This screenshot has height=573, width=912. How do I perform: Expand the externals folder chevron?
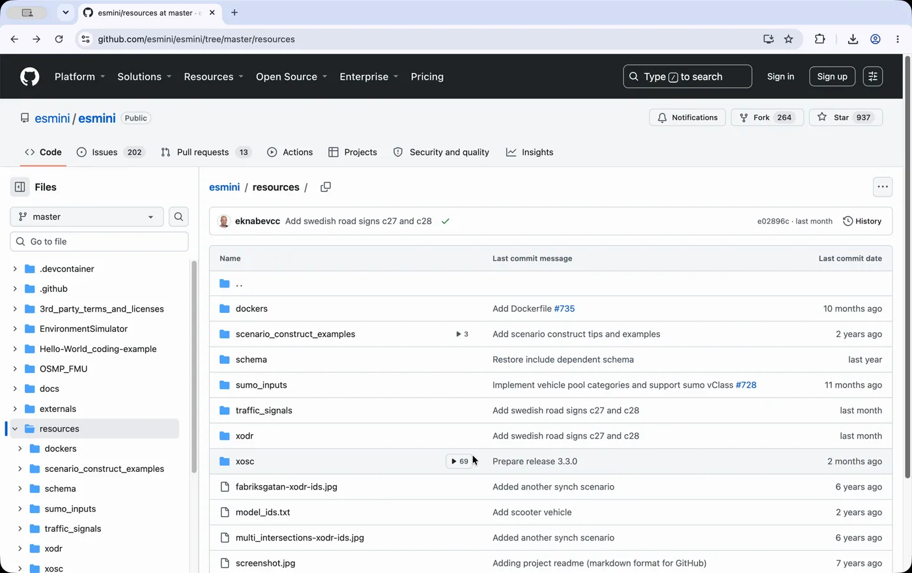pos(15,409)
